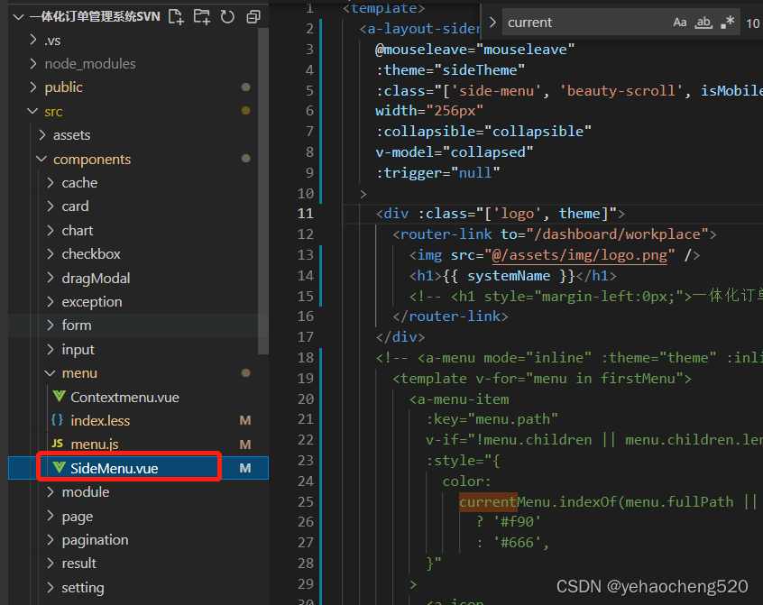Toggle Match Case in find widget
The width and height of the screenshot is (763, 605).
(x=680, y=23)
